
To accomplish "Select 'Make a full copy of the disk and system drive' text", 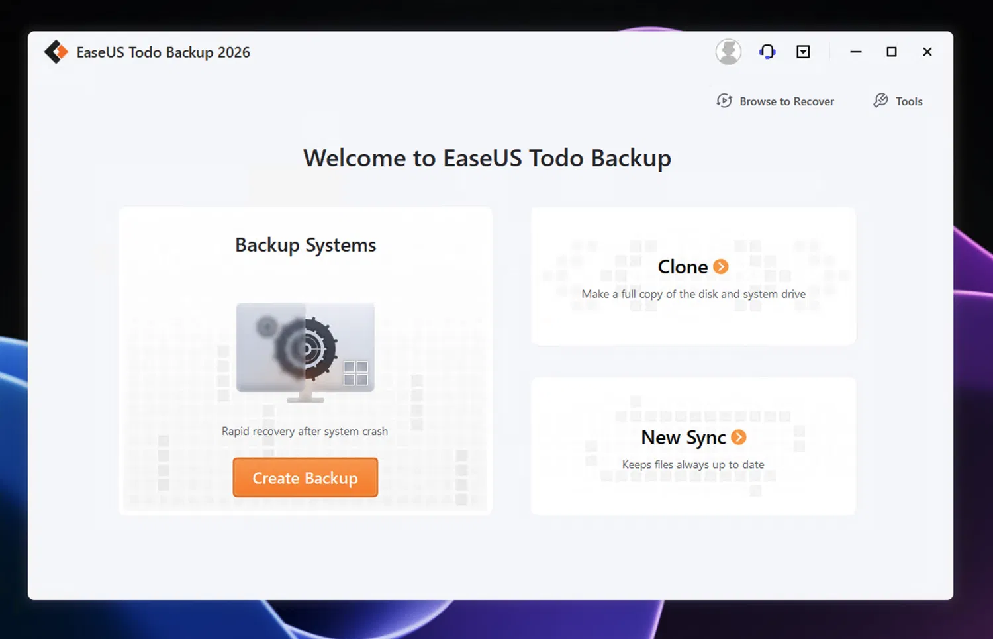I will [x=694, y=294].
